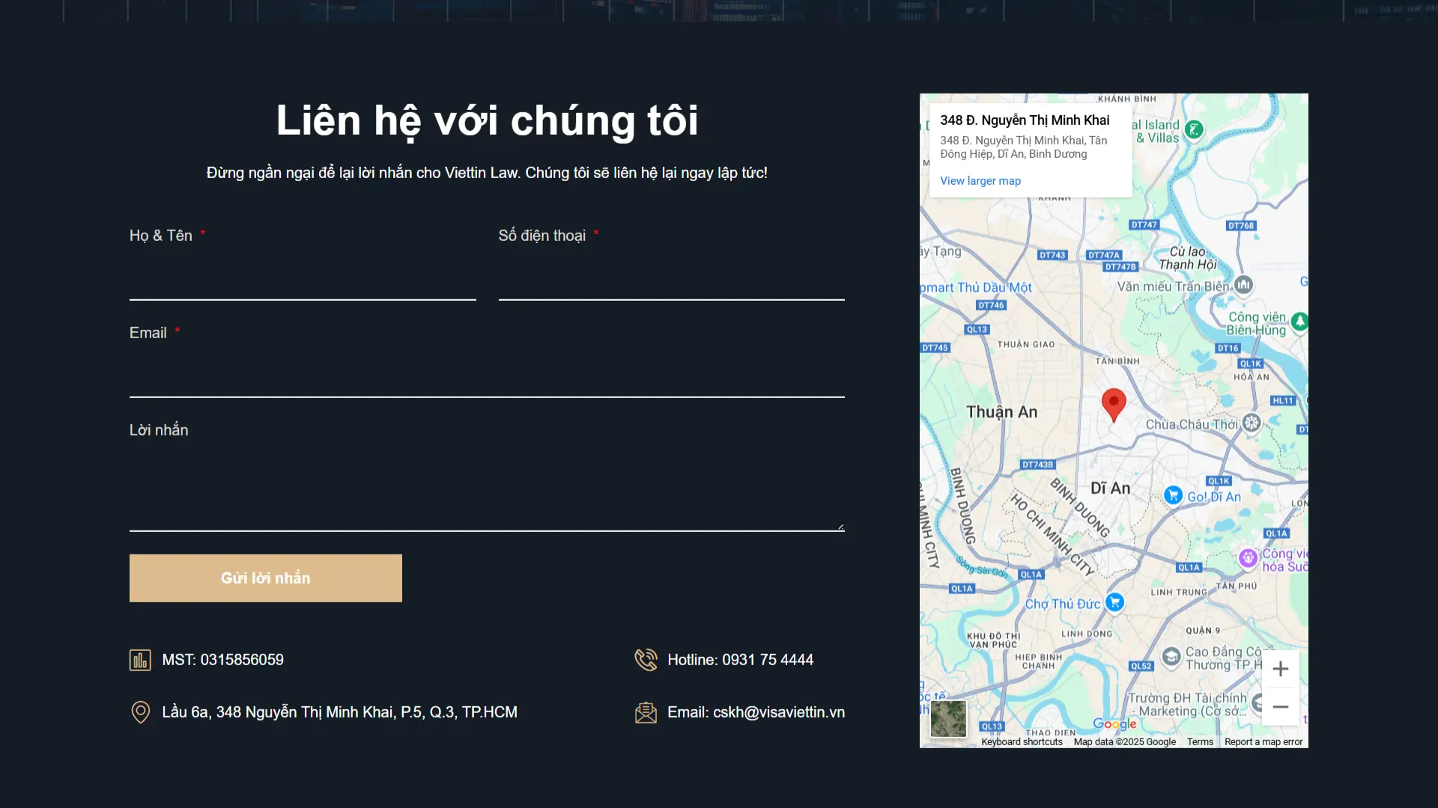Viewport: 1438px width, 808px height.
Task: Click the address location pin icon
Action: click(140, 712)
